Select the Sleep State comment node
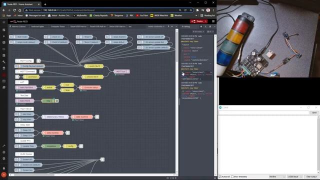The width and height of the screenshot is (320, 180). (24, 124)
